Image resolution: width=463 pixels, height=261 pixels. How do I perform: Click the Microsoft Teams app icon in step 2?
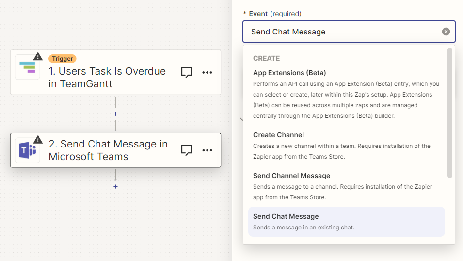pos(27,150)
